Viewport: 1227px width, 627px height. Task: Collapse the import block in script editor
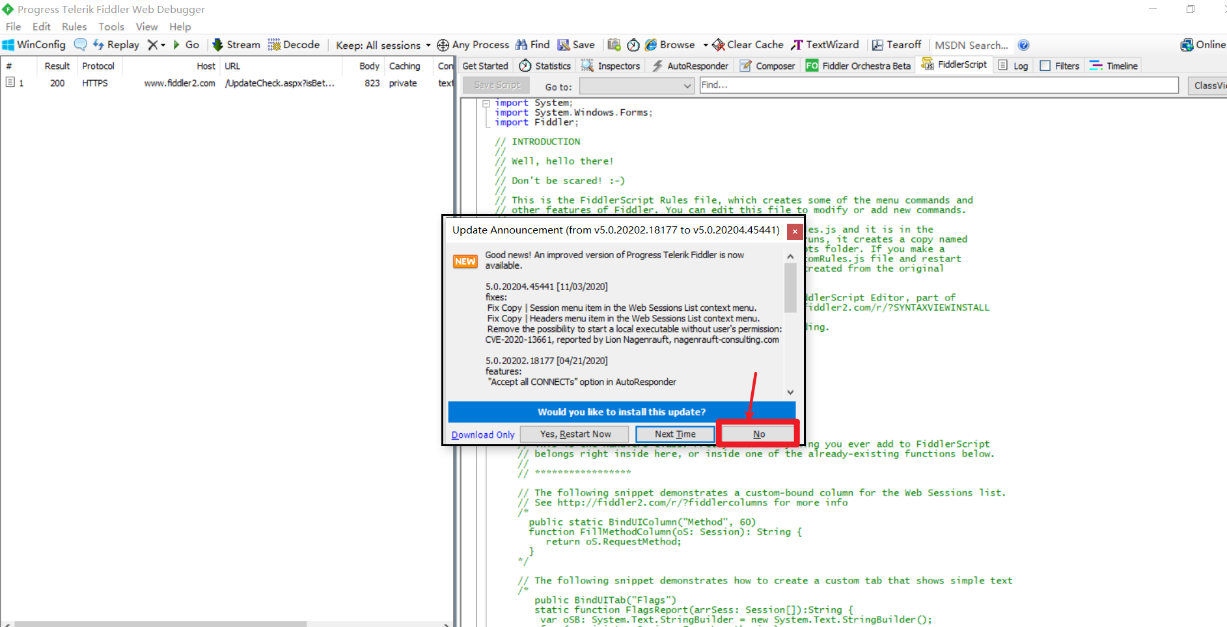coord(486,103)
